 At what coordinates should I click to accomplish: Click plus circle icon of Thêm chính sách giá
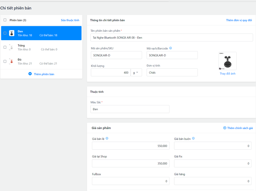(225, 128)
